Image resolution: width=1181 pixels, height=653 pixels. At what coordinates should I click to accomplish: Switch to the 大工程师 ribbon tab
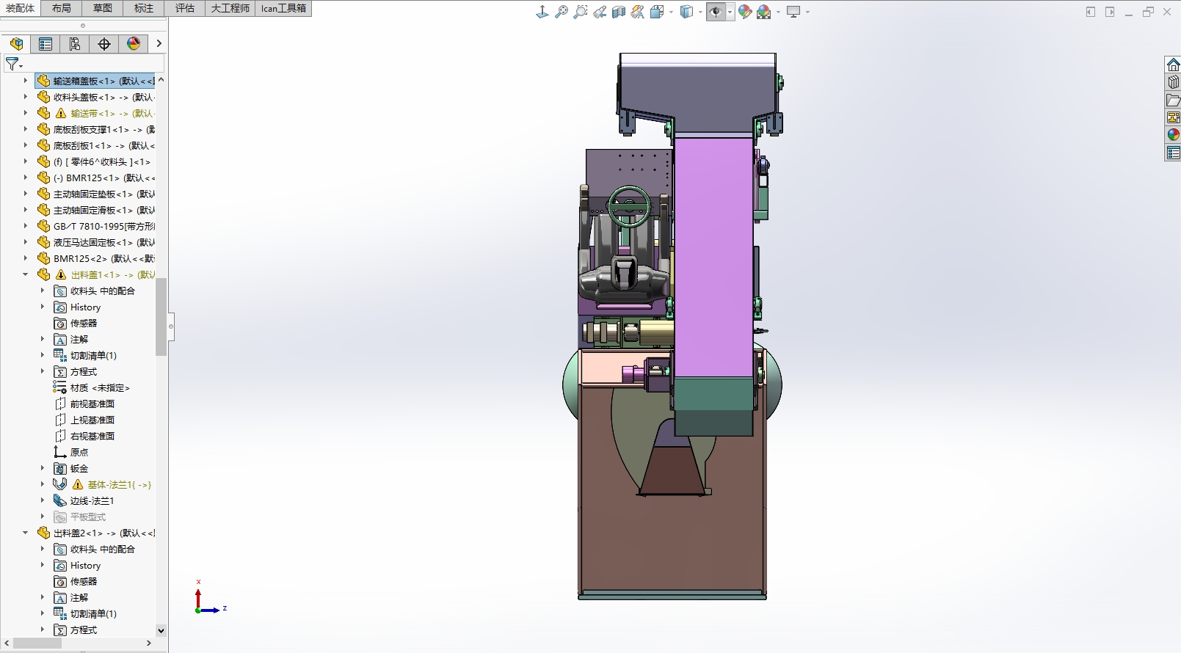tap(230, 8)
